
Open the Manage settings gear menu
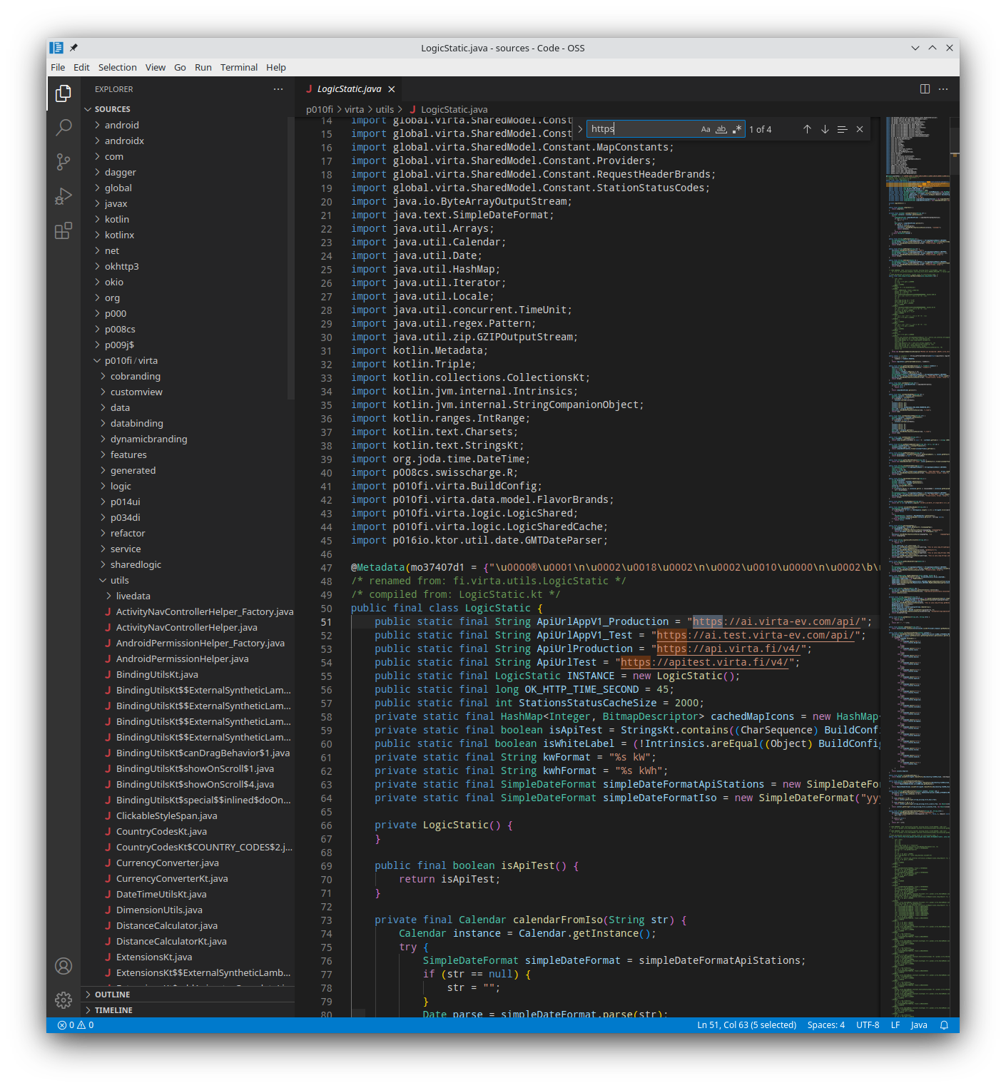click(x=63, y=1000)
